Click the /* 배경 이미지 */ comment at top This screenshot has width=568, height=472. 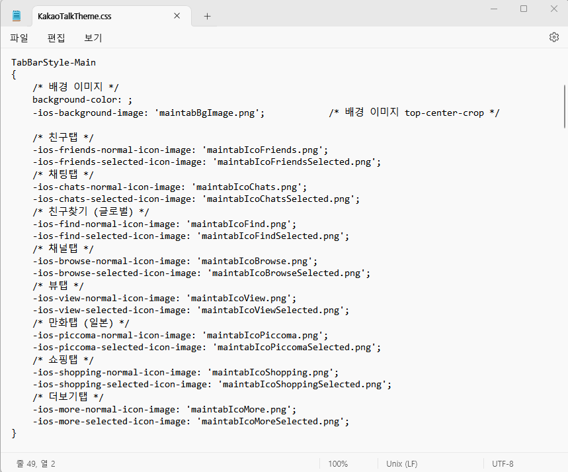coord(75,87)
